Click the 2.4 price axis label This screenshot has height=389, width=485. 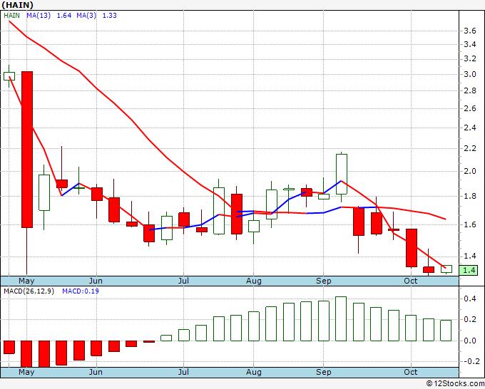pos(470,128)
